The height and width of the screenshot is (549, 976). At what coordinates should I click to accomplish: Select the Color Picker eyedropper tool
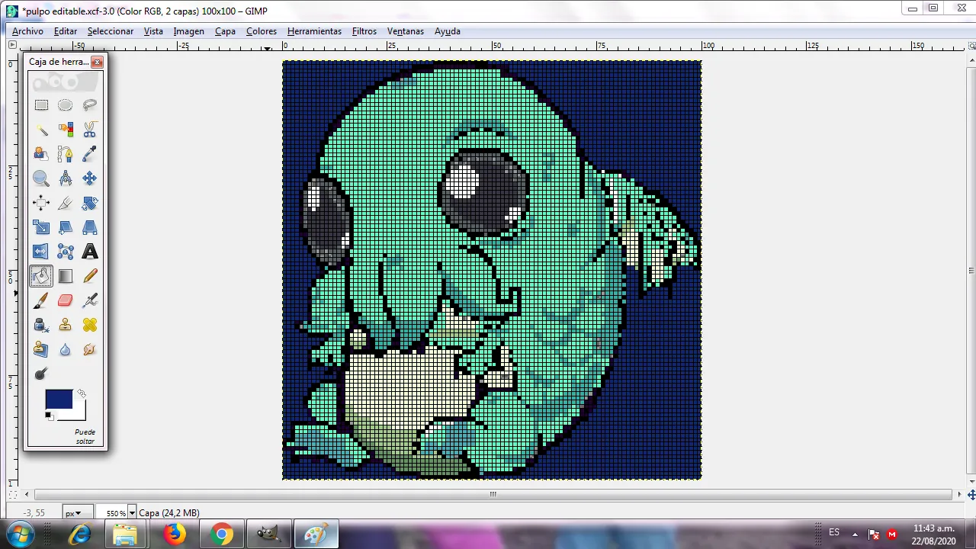pos(90,154)
